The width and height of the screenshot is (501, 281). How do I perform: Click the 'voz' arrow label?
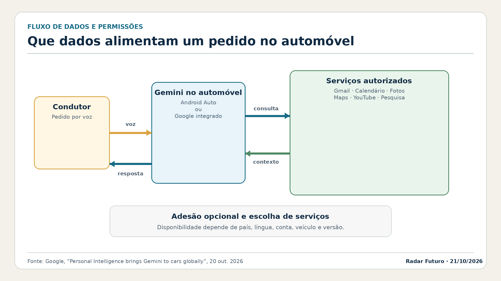(x=130, y=124)
